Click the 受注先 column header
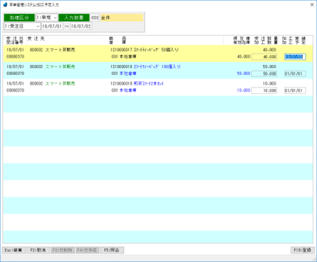Image resolution: width=317 pixels, height=262 pixels. pos(36,39)
